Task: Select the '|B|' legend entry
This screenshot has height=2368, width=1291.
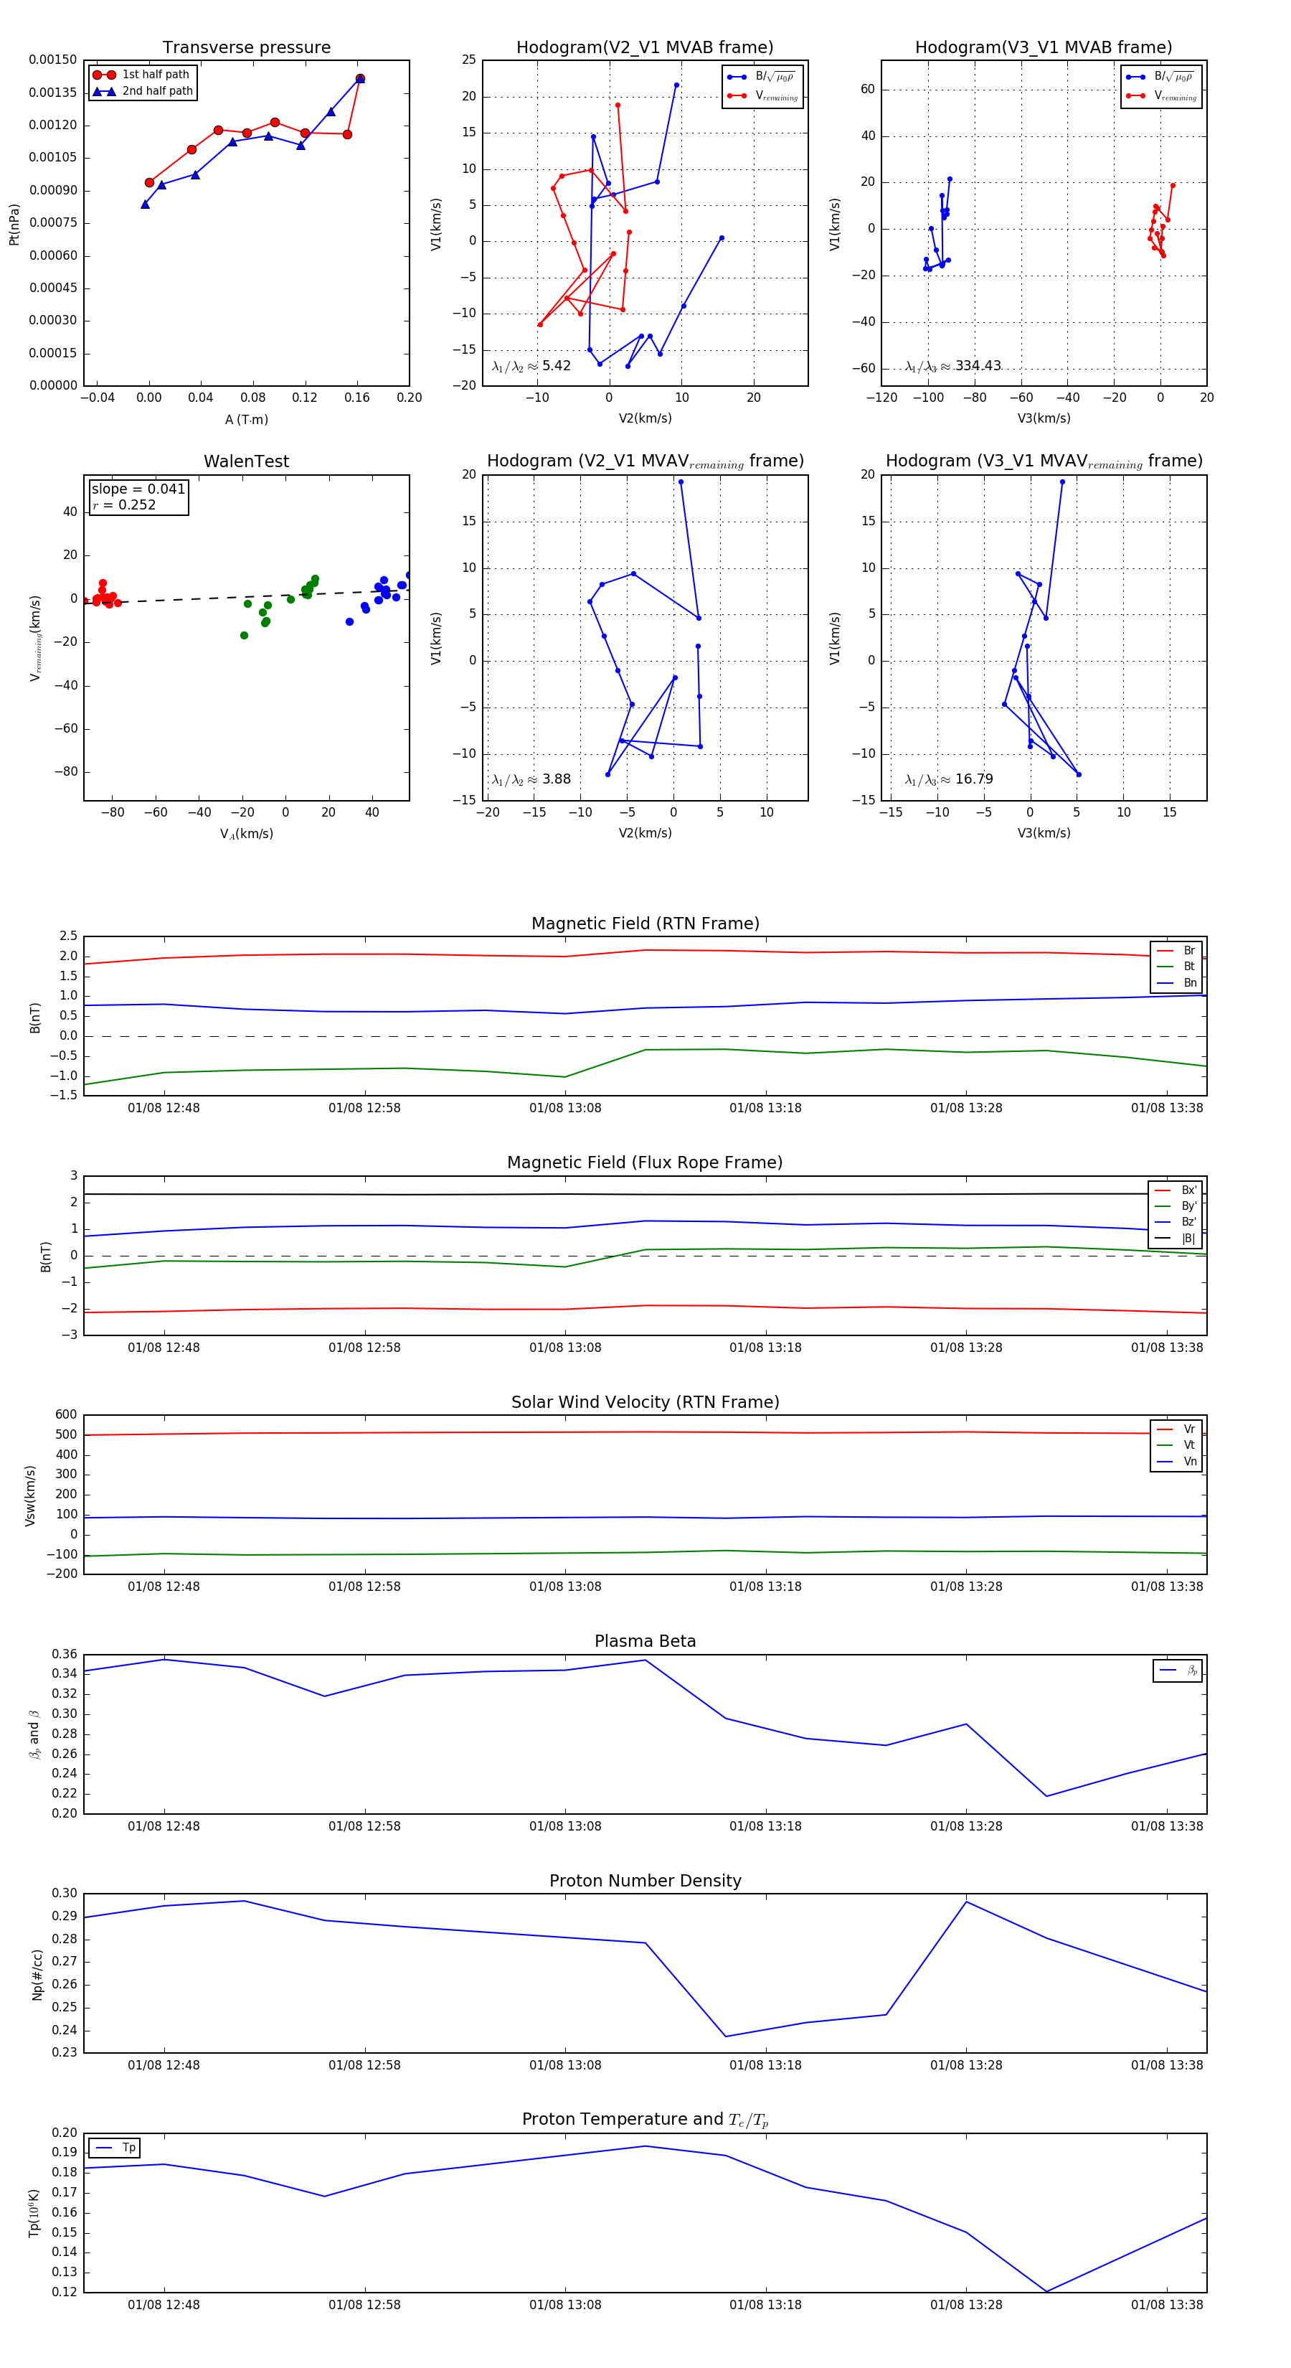Action: (x=1176, y=1239)
